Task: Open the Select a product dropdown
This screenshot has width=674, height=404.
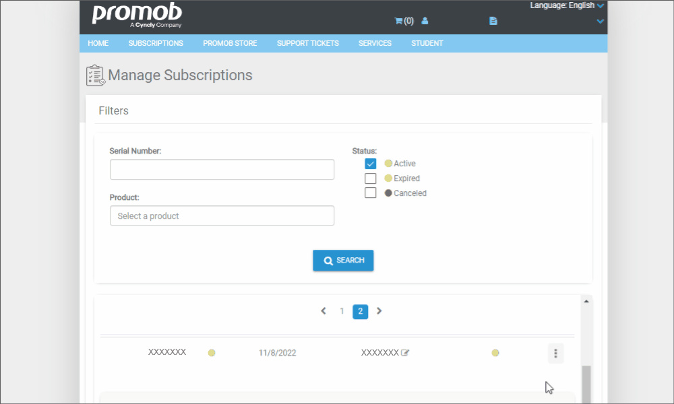Action: [222, 215]
